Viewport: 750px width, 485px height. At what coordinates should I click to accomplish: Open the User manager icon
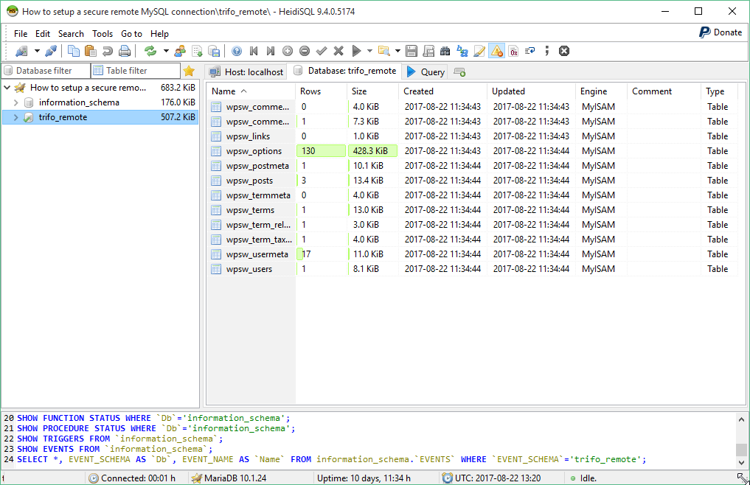click(x=181, y=51)
